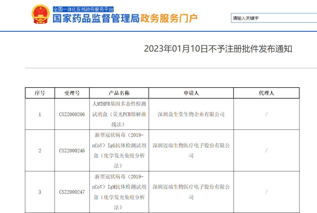Image resolution: width=317 pixels, height=213 pixels.
Task: Click the 序号 column header
Action: coord(40,93)
